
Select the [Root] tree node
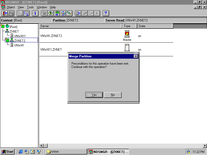[x=13, y=27]
